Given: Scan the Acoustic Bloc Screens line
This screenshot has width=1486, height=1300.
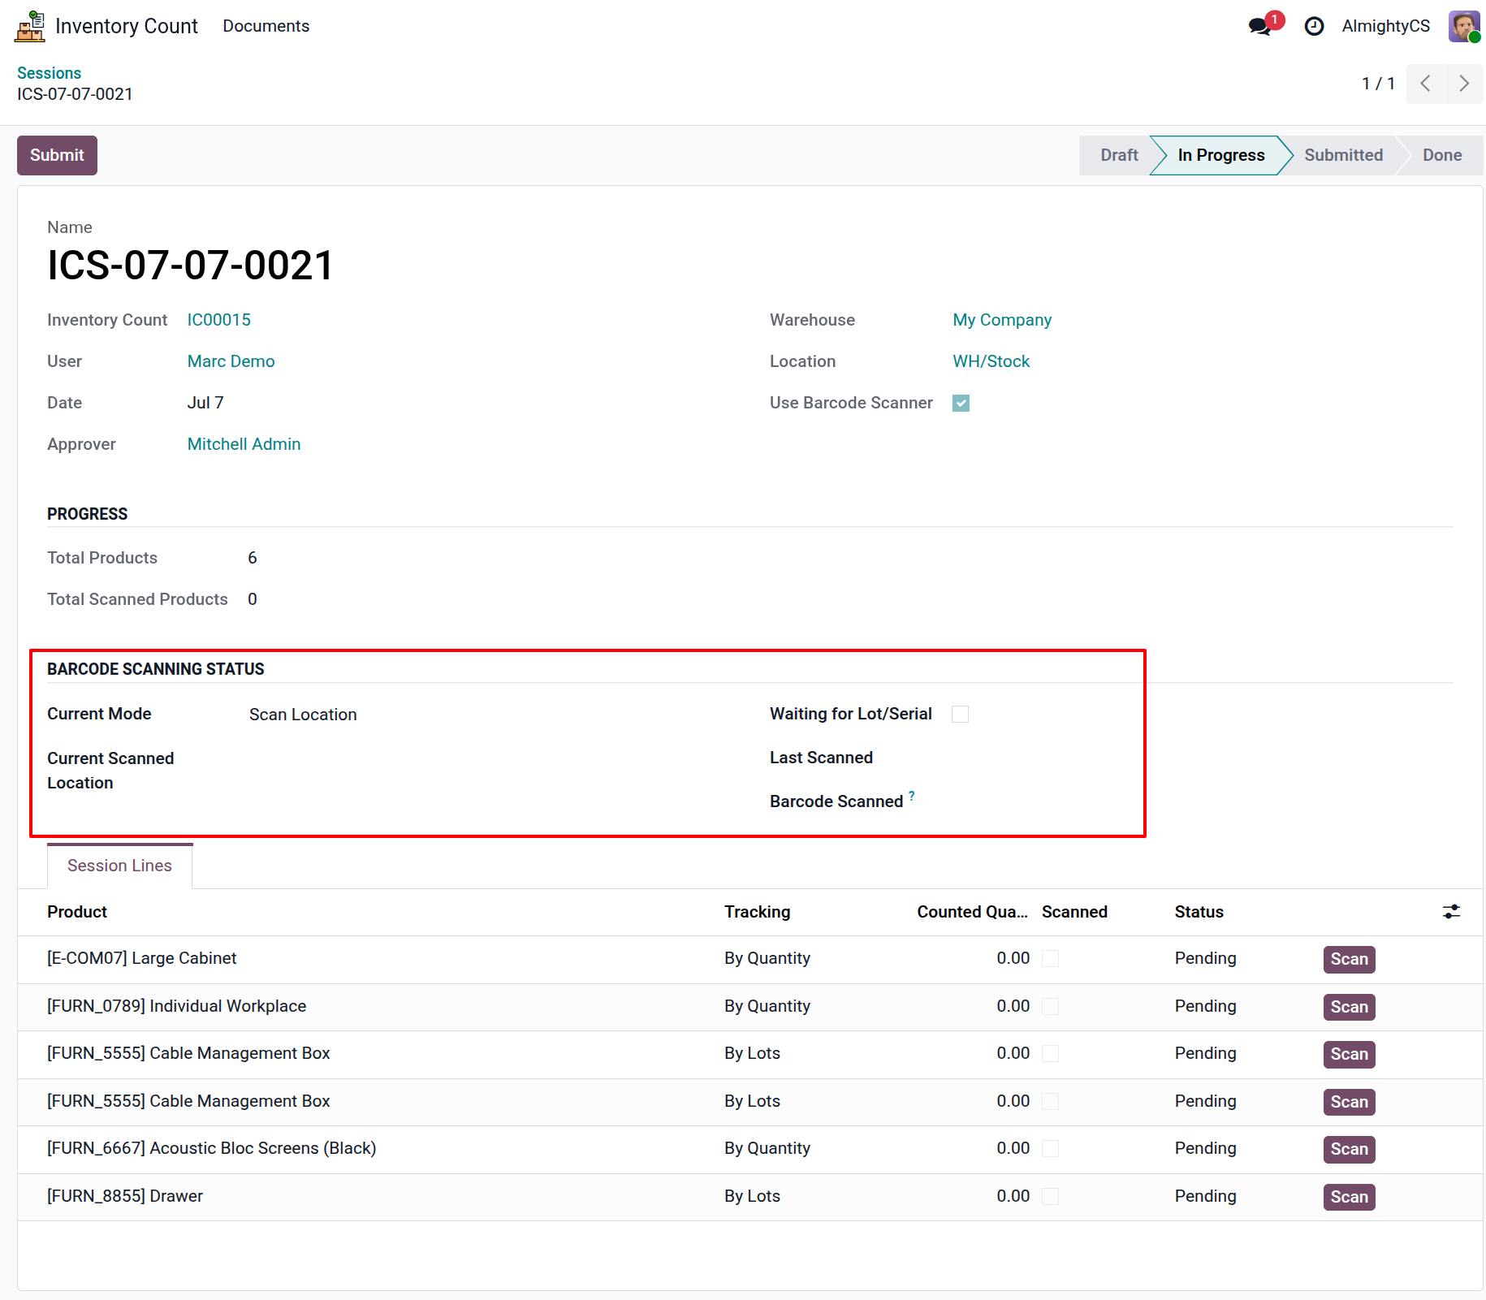Looking at the screenshot, I should [1349, 1149].
